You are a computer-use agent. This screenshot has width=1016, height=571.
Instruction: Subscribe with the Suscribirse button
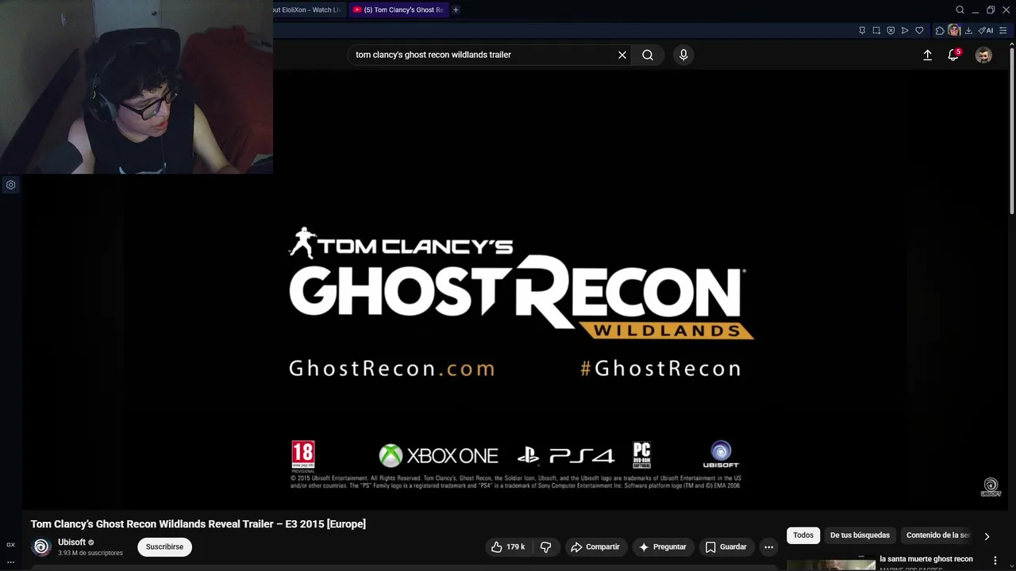click(164, 546)
